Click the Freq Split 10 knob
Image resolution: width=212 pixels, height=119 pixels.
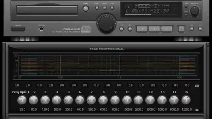pos(127,100)
